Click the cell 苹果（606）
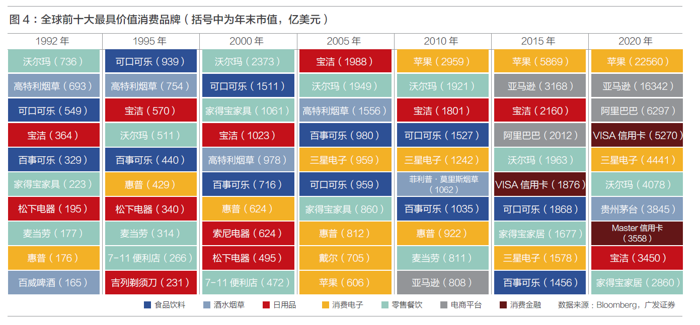 pyautogui.click(x=345, y=283)
